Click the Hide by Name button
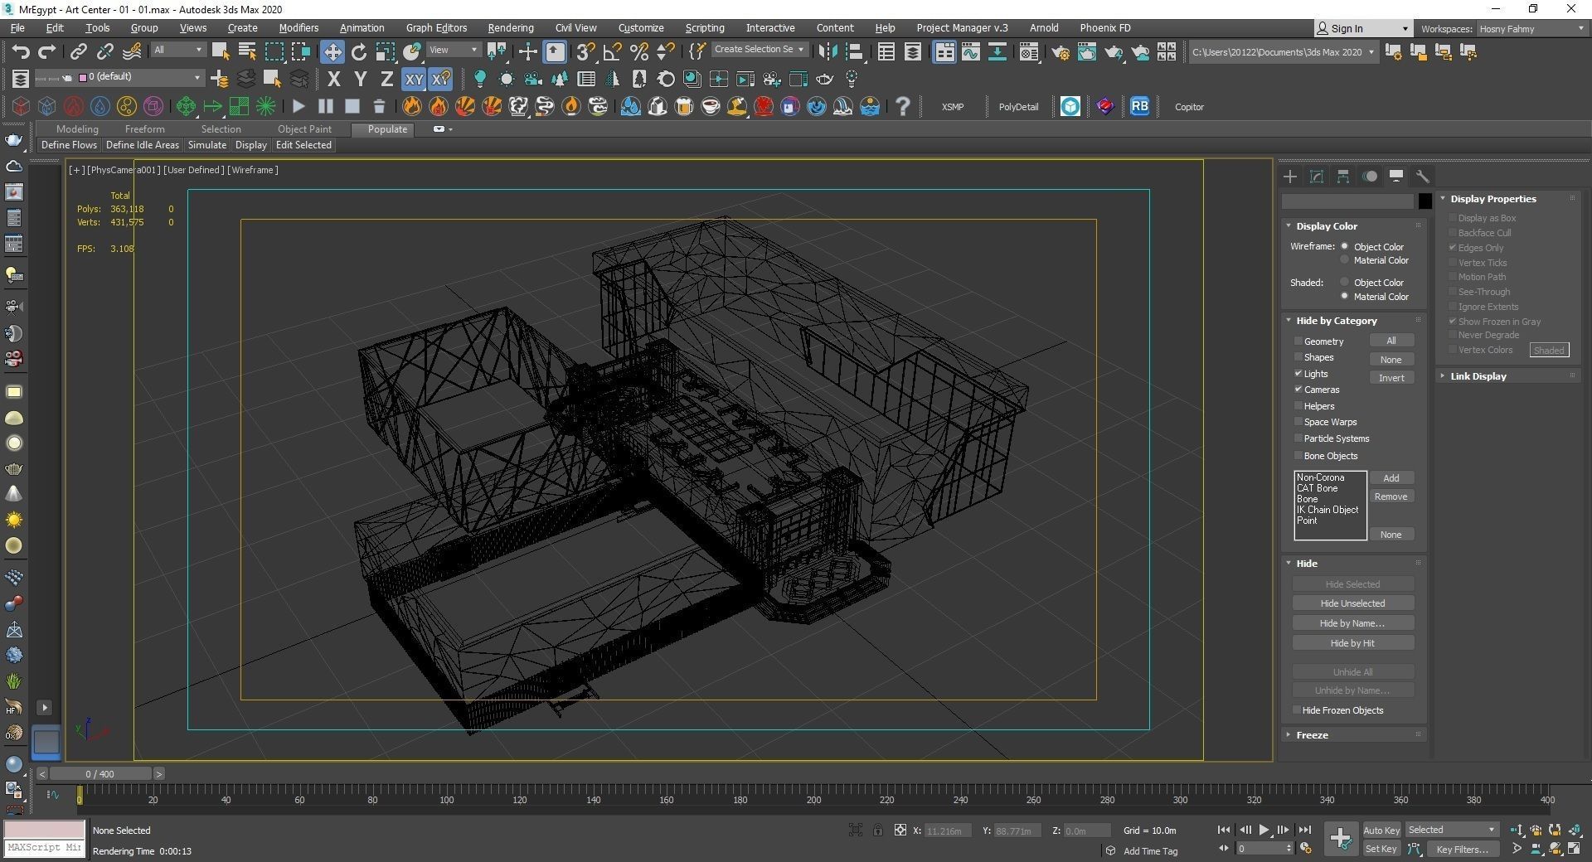Image resolution: width=1592 pixels, height=862 pixels. point(1352,623)
